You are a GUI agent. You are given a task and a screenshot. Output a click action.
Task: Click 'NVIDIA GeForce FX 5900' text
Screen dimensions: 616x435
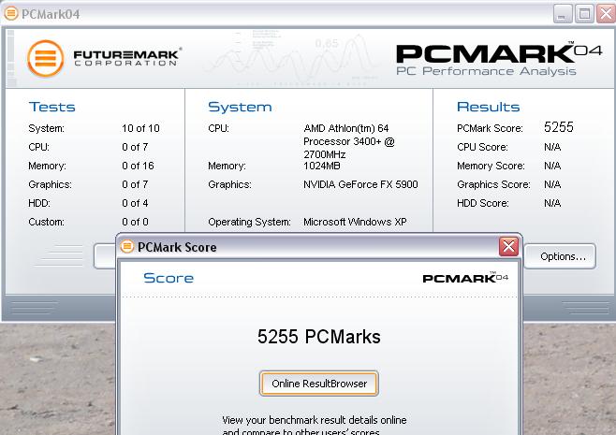[x=360, y=184]
